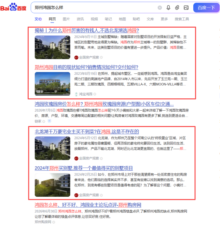Start voice search with microphone icon

(168, 8)
